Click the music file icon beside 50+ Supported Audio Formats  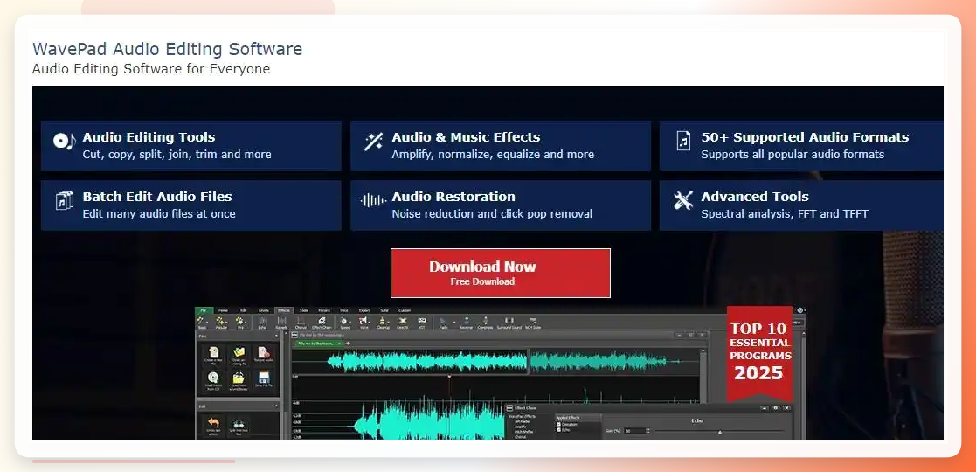point(683,141)
